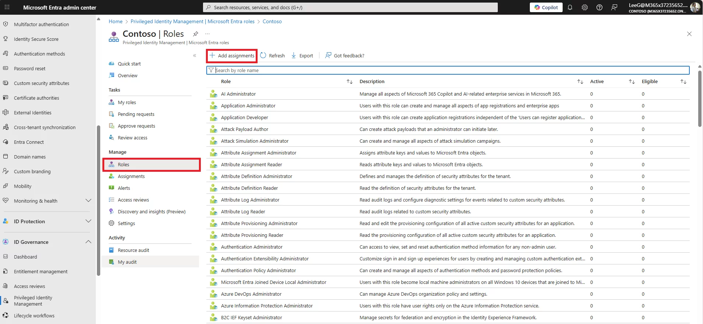703x324 pixels.
Task: Focus the Search by role name field
Action: pos(448,70)
